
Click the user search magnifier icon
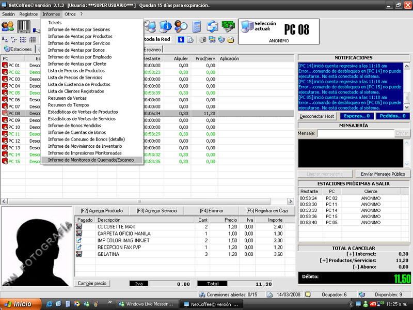tap(181, 26)
